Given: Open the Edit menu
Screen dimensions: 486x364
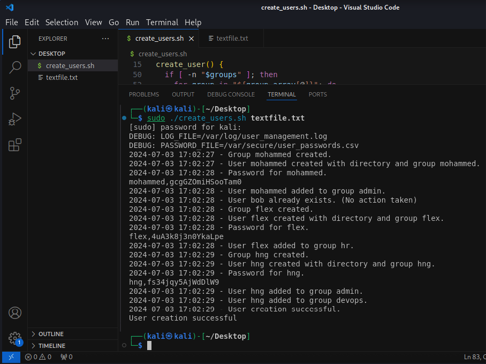Looking at the screenshot, I should tap(32, 23).
